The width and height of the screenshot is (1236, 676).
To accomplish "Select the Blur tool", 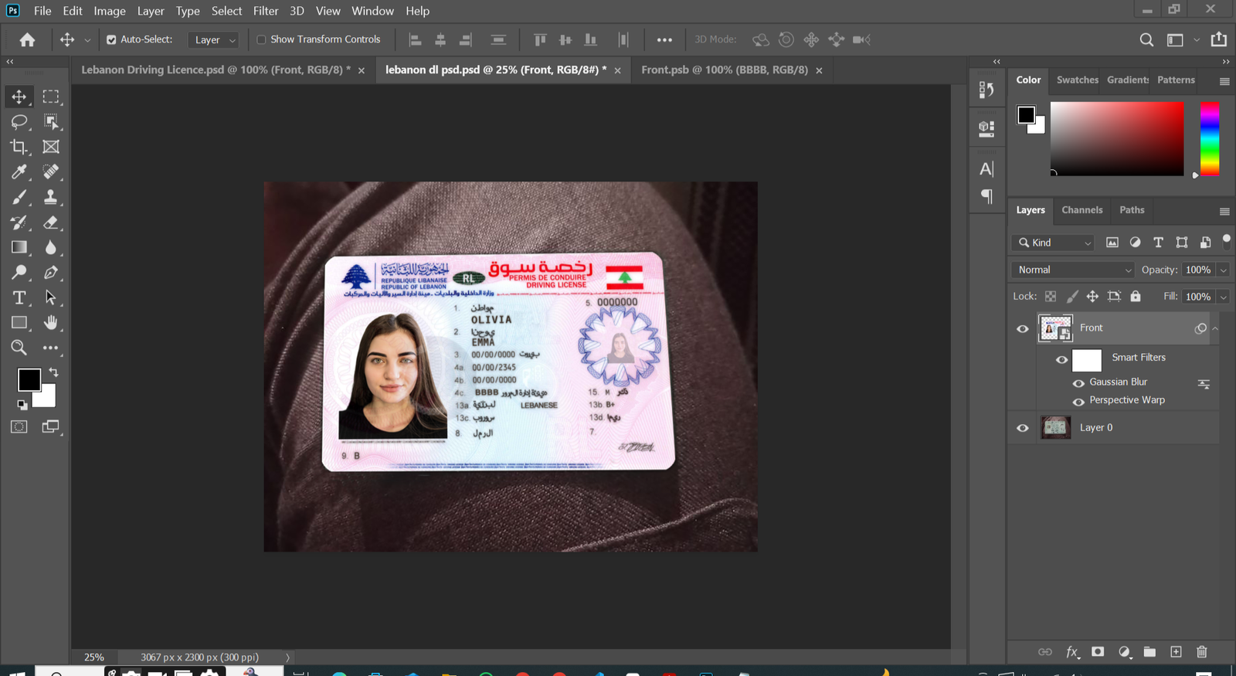I will click(51, 247).
